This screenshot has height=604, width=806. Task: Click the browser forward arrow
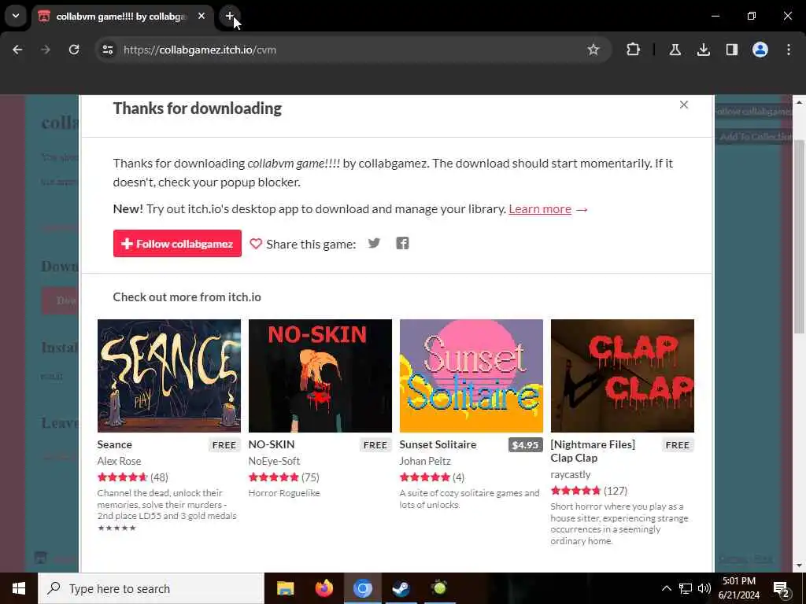pyautogui.click(x=45, y=50)
